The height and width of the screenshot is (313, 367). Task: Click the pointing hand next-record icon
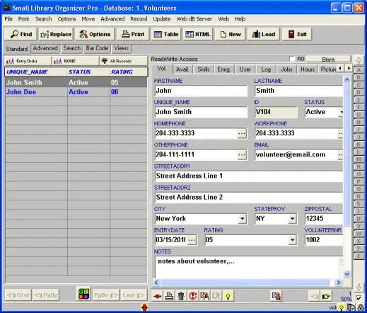(326, 296)
